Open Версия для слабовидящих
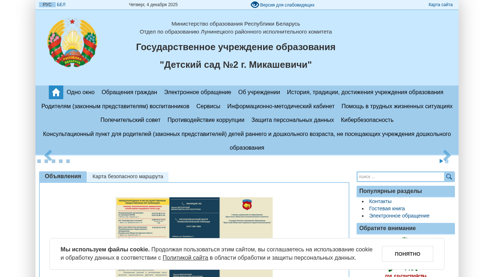 pyautogui.click(x=287, y=5)
